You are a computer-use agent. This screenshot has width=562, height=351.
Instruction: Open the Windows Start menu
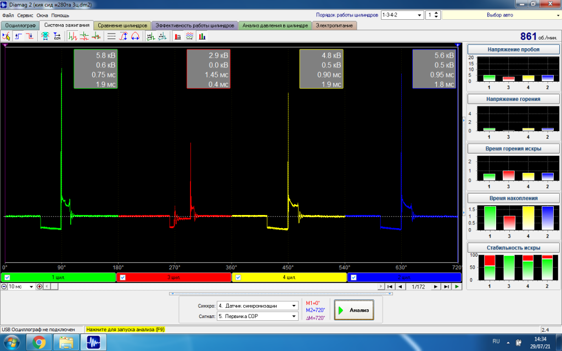[12, 342]
